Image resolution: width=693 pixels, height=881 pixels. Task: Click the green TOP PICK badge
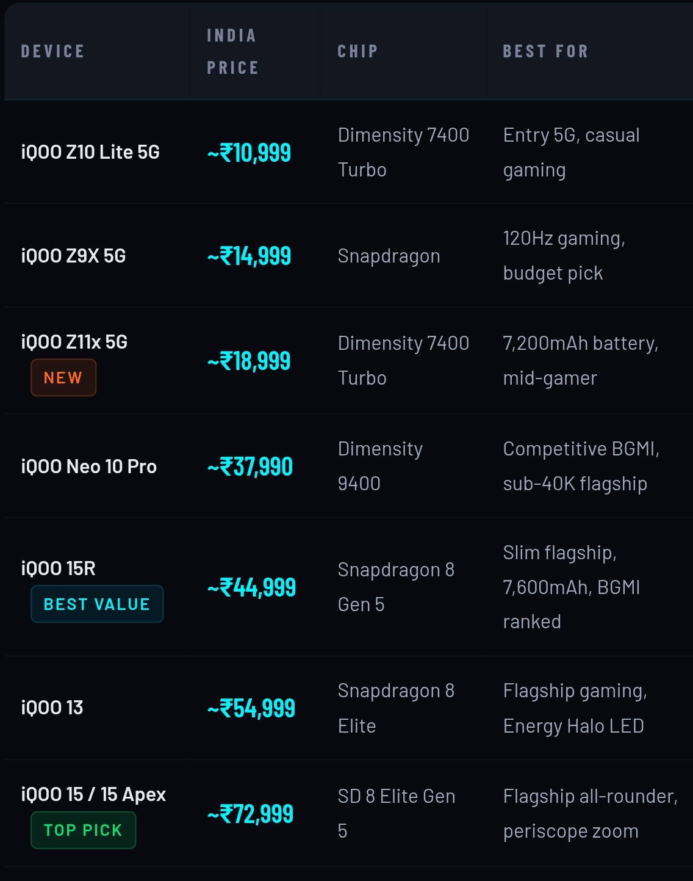pyautogui.click(x=83, y=830)
